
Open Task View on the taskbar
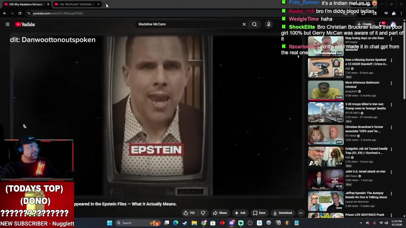coord(167,223)
